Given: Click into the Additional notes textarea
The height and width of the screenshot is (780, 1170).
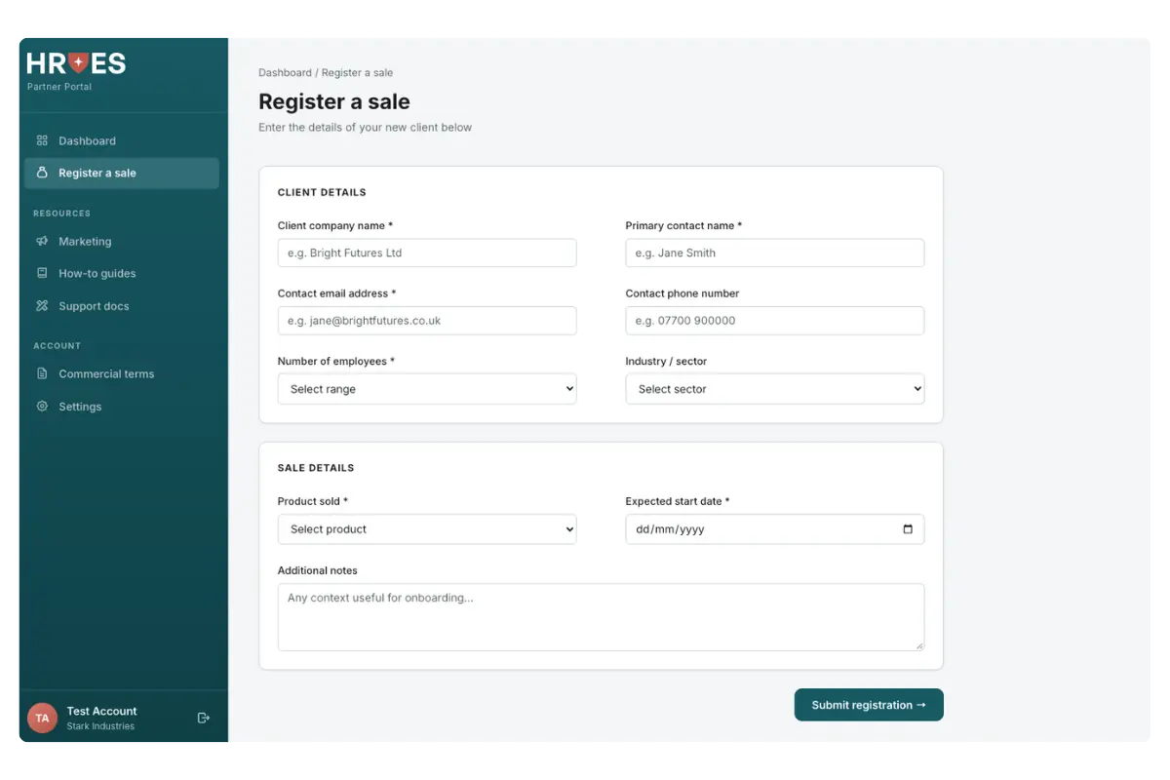Looking at the screenshot, I should click(601, 617).
